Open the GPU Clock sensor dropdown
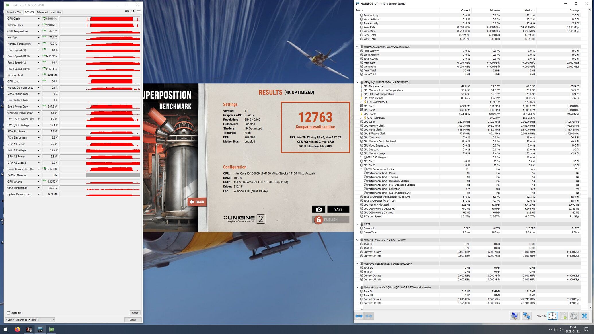This screenshot has height=334, width=594. click(x=38, y=19)
